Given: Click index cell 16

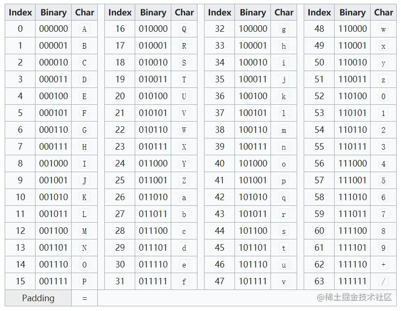Looking at the screenshot, I should click(120, 29).
